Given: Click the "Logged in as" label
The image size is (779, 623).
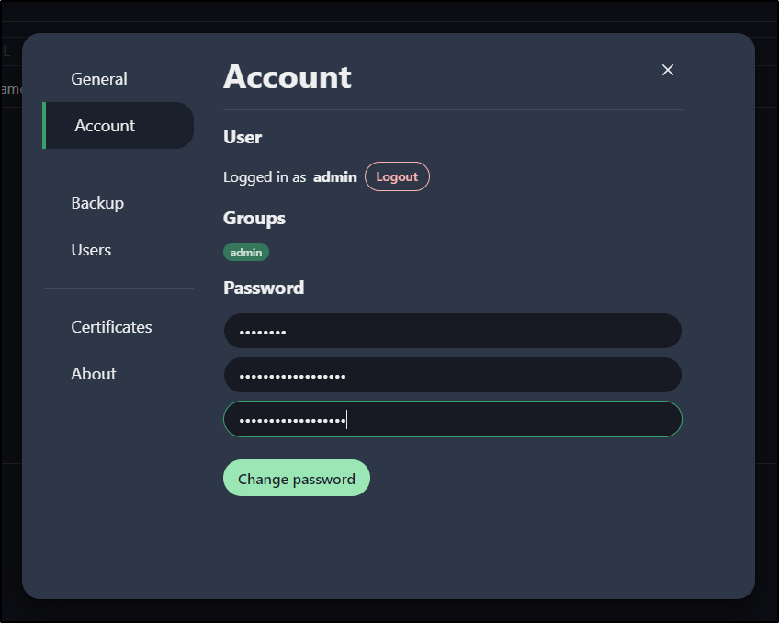Looking at the screenshot, I should point(265,176).
